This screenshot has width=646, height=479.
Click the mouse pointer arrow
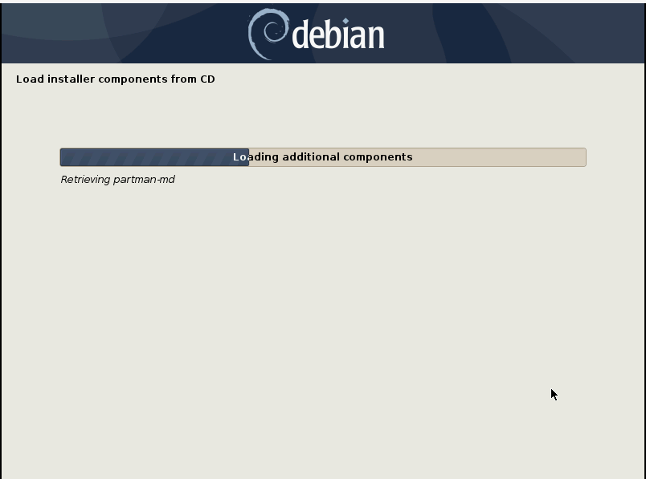pos(554,395)
